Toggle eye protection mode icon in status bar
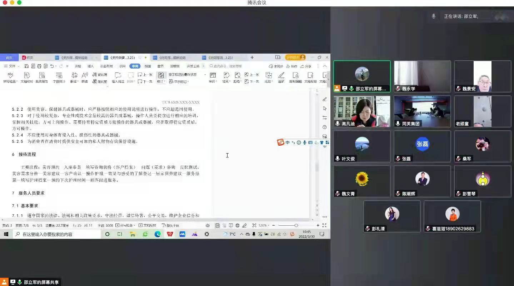The height and width of the screenshot is (286, 514). (x=208, y=225)
